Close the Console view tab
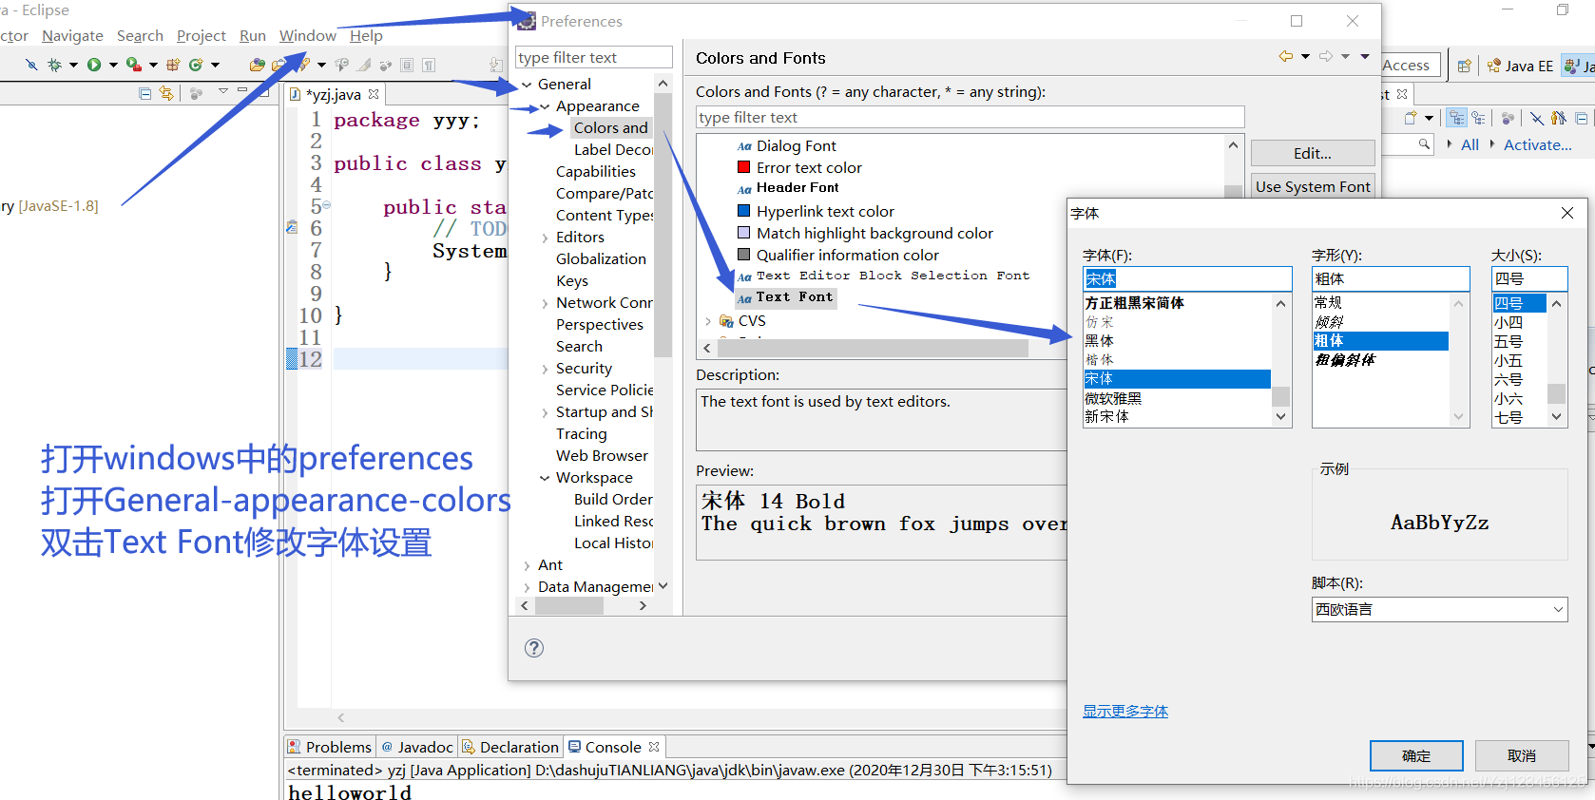This screenshot has height=800, width=1595. (x=654, y=747)
